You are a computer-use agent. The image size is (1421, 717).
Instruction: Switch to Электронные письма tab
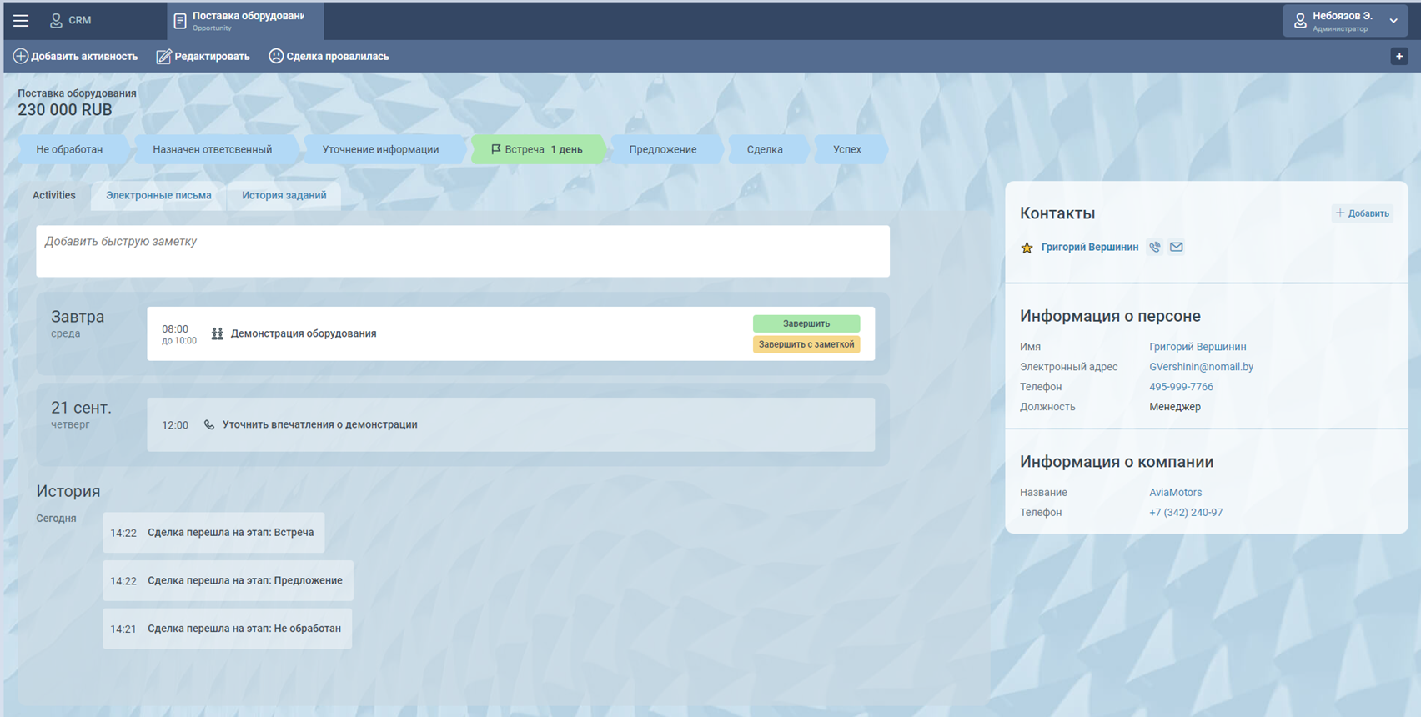pos(158,195)
